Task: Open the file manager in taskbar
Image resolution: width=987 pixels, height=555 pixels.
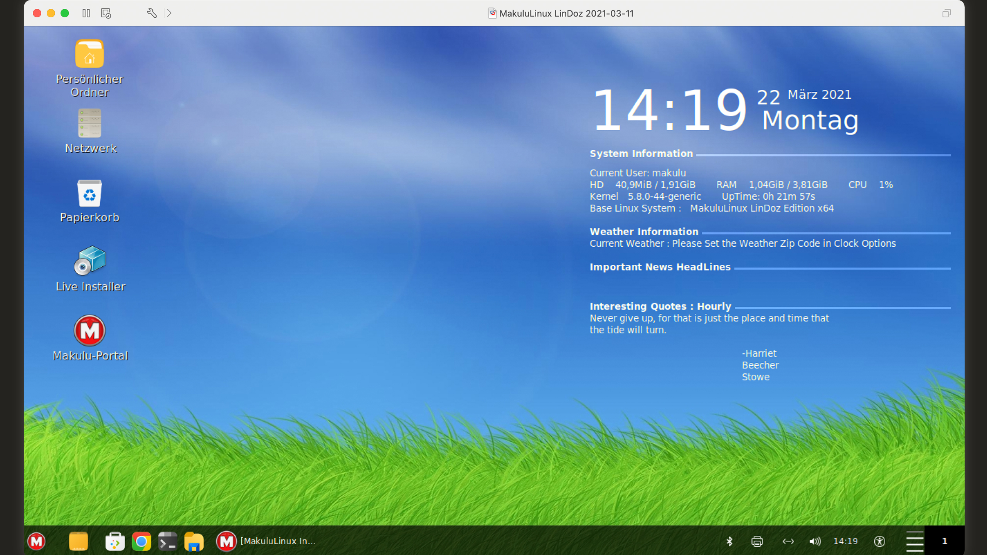Action: click(194, 541)
